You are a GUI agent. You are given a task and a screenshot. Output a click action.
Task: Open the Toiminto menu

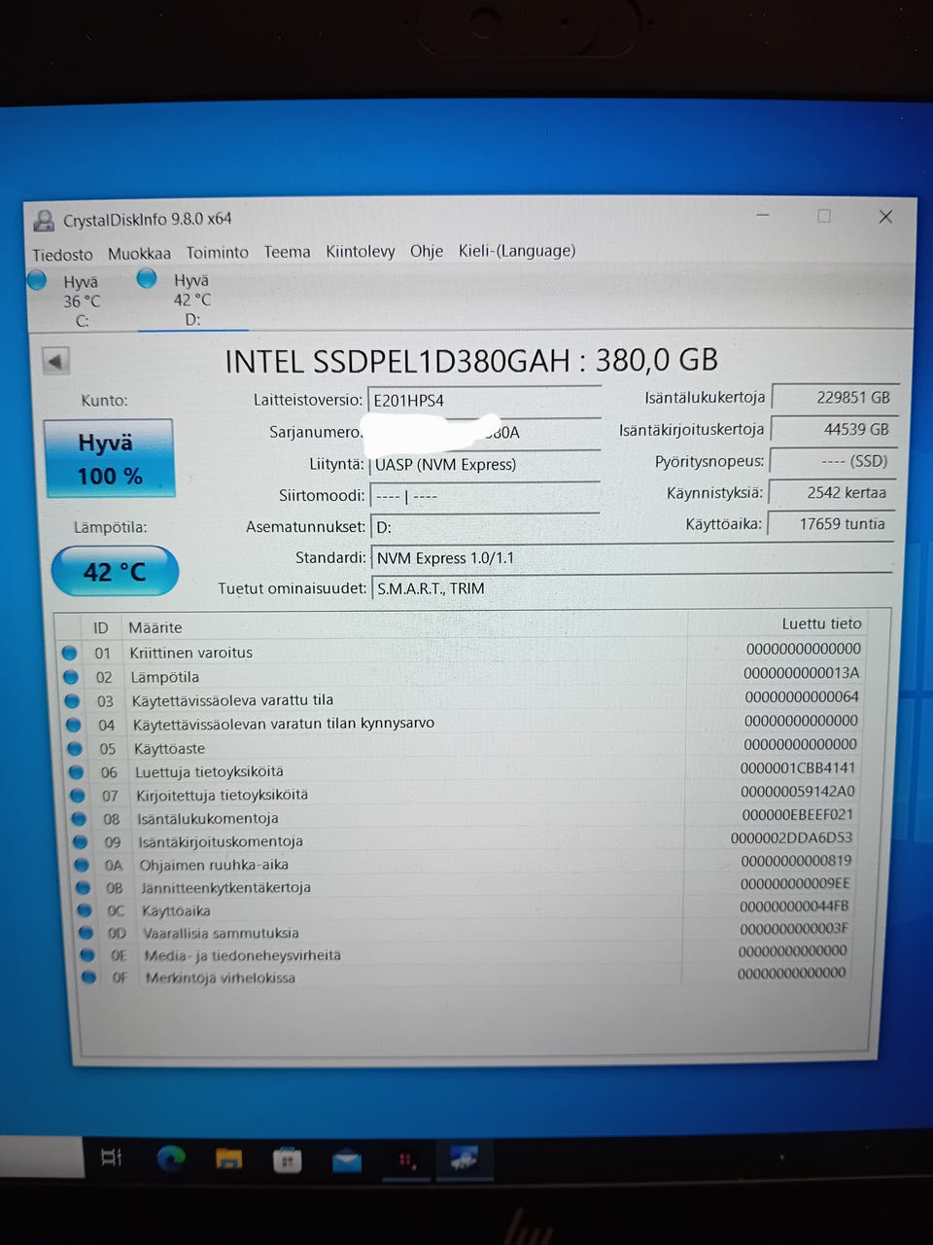[x=217, y=253]
